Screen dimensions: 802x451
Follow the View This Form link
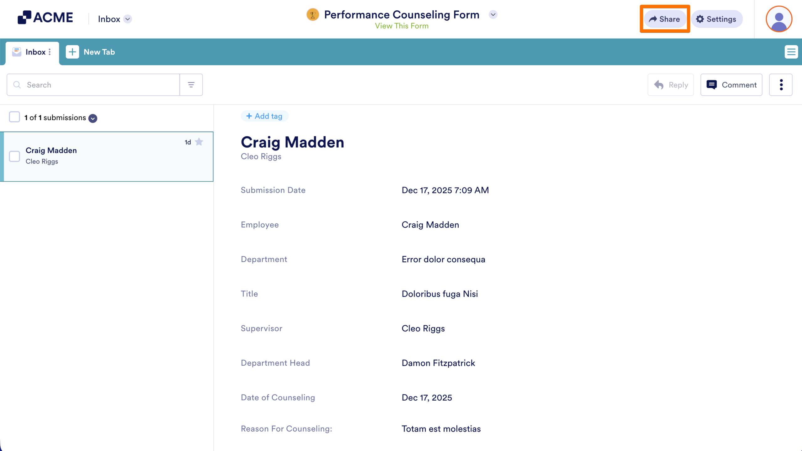point(401,26)
